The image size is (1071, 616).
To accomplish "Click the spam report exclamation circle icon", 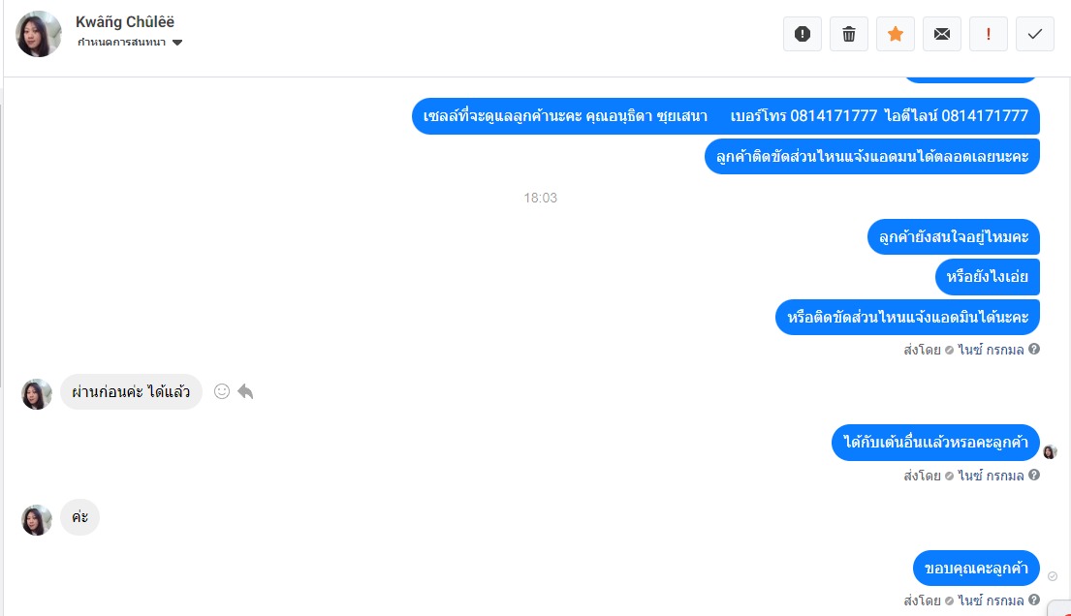I will pos(802,34).
